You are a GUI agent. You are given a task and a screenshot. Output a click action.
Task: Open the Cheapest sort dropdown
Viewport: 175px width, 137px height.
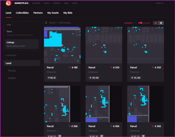(x=129, y=23)
